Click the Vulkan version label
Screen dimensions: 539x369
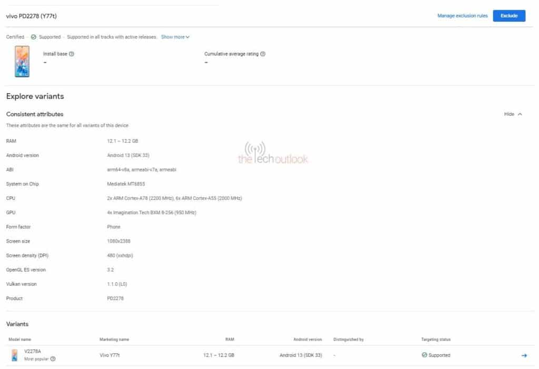tap(21, 284)
